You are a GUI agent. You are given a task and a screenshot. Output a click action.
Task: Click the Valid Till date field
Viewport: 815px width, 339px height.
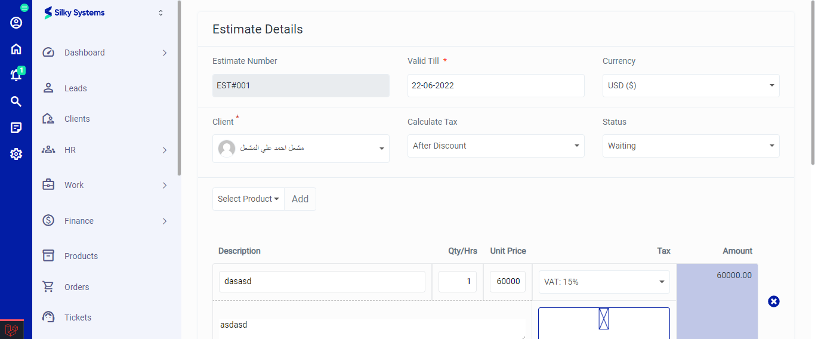point(496,85)
